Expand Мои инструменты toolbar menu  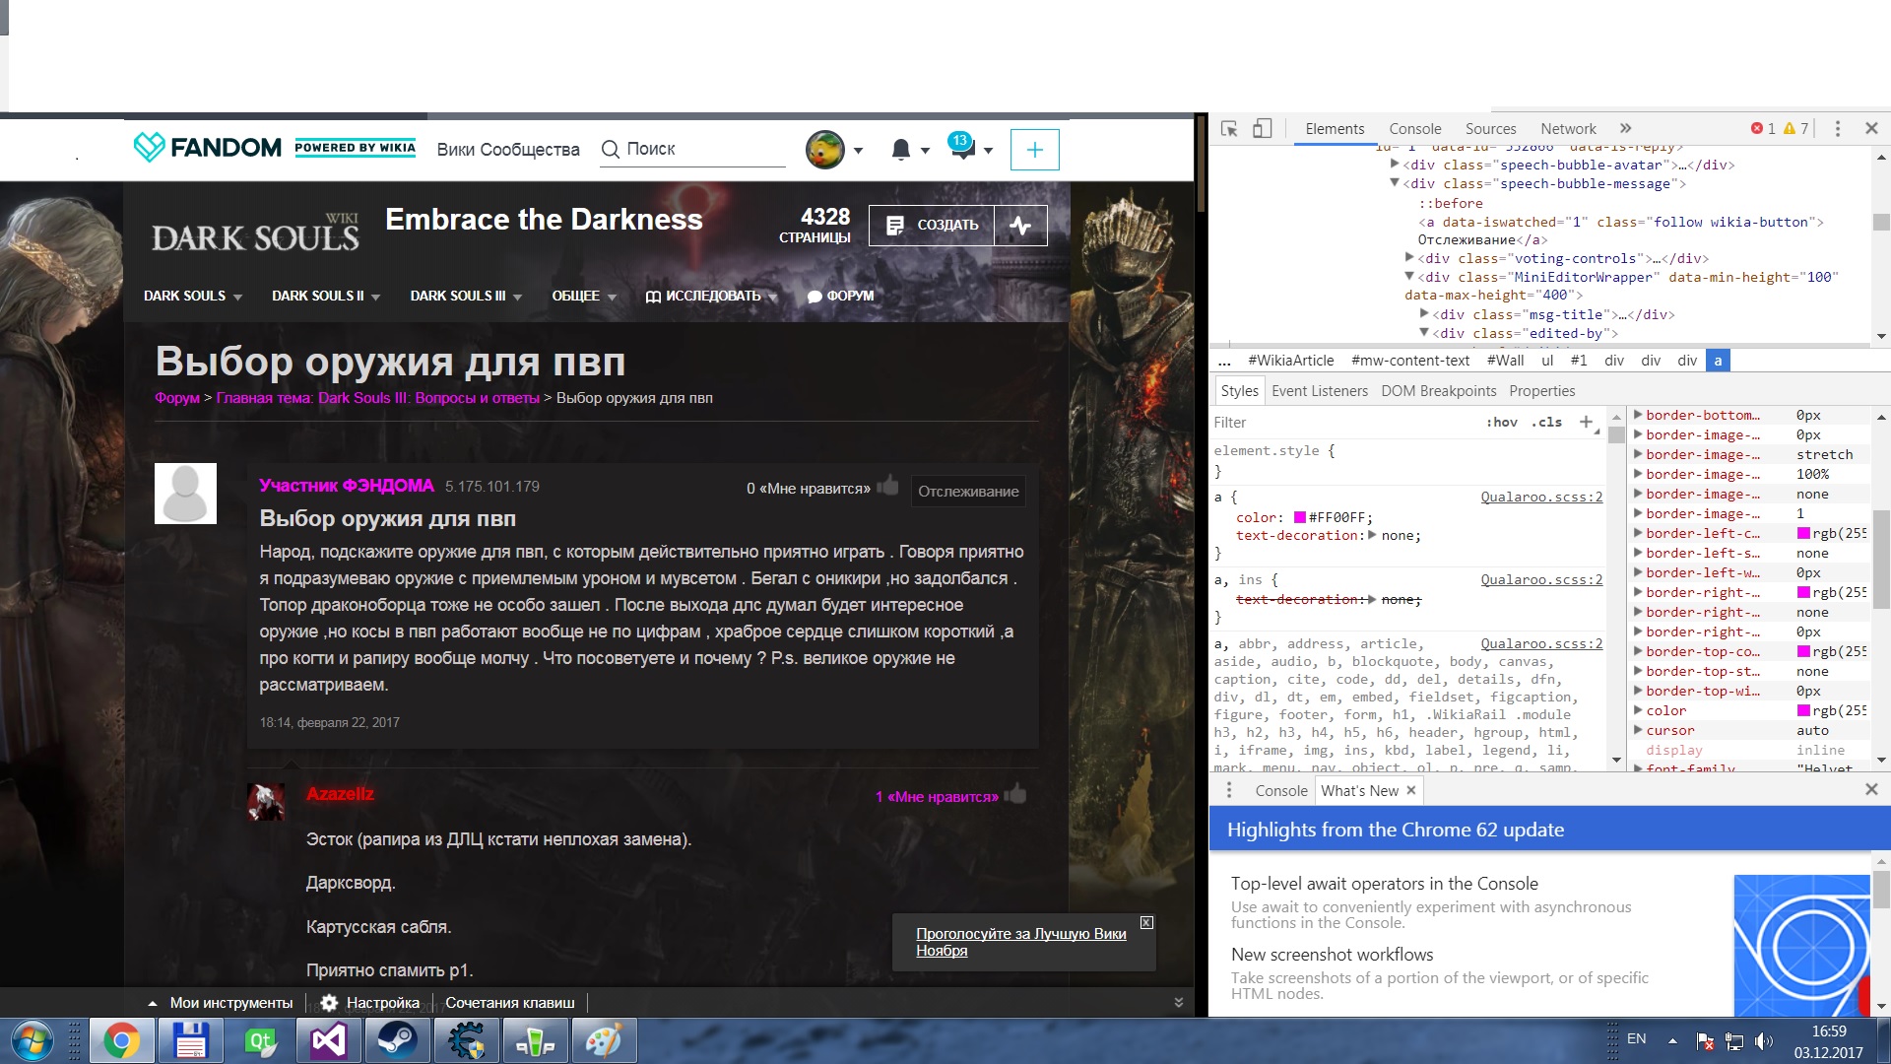pos(221,1003)
